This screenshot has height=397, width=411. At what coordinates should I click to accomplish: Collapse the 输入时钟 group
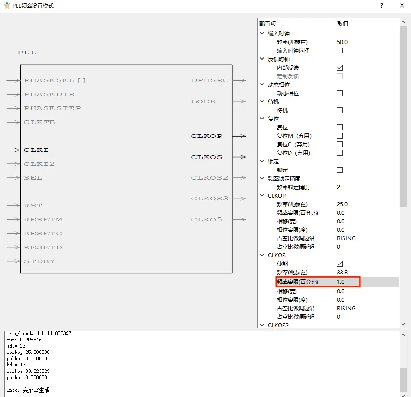point(262,33)
